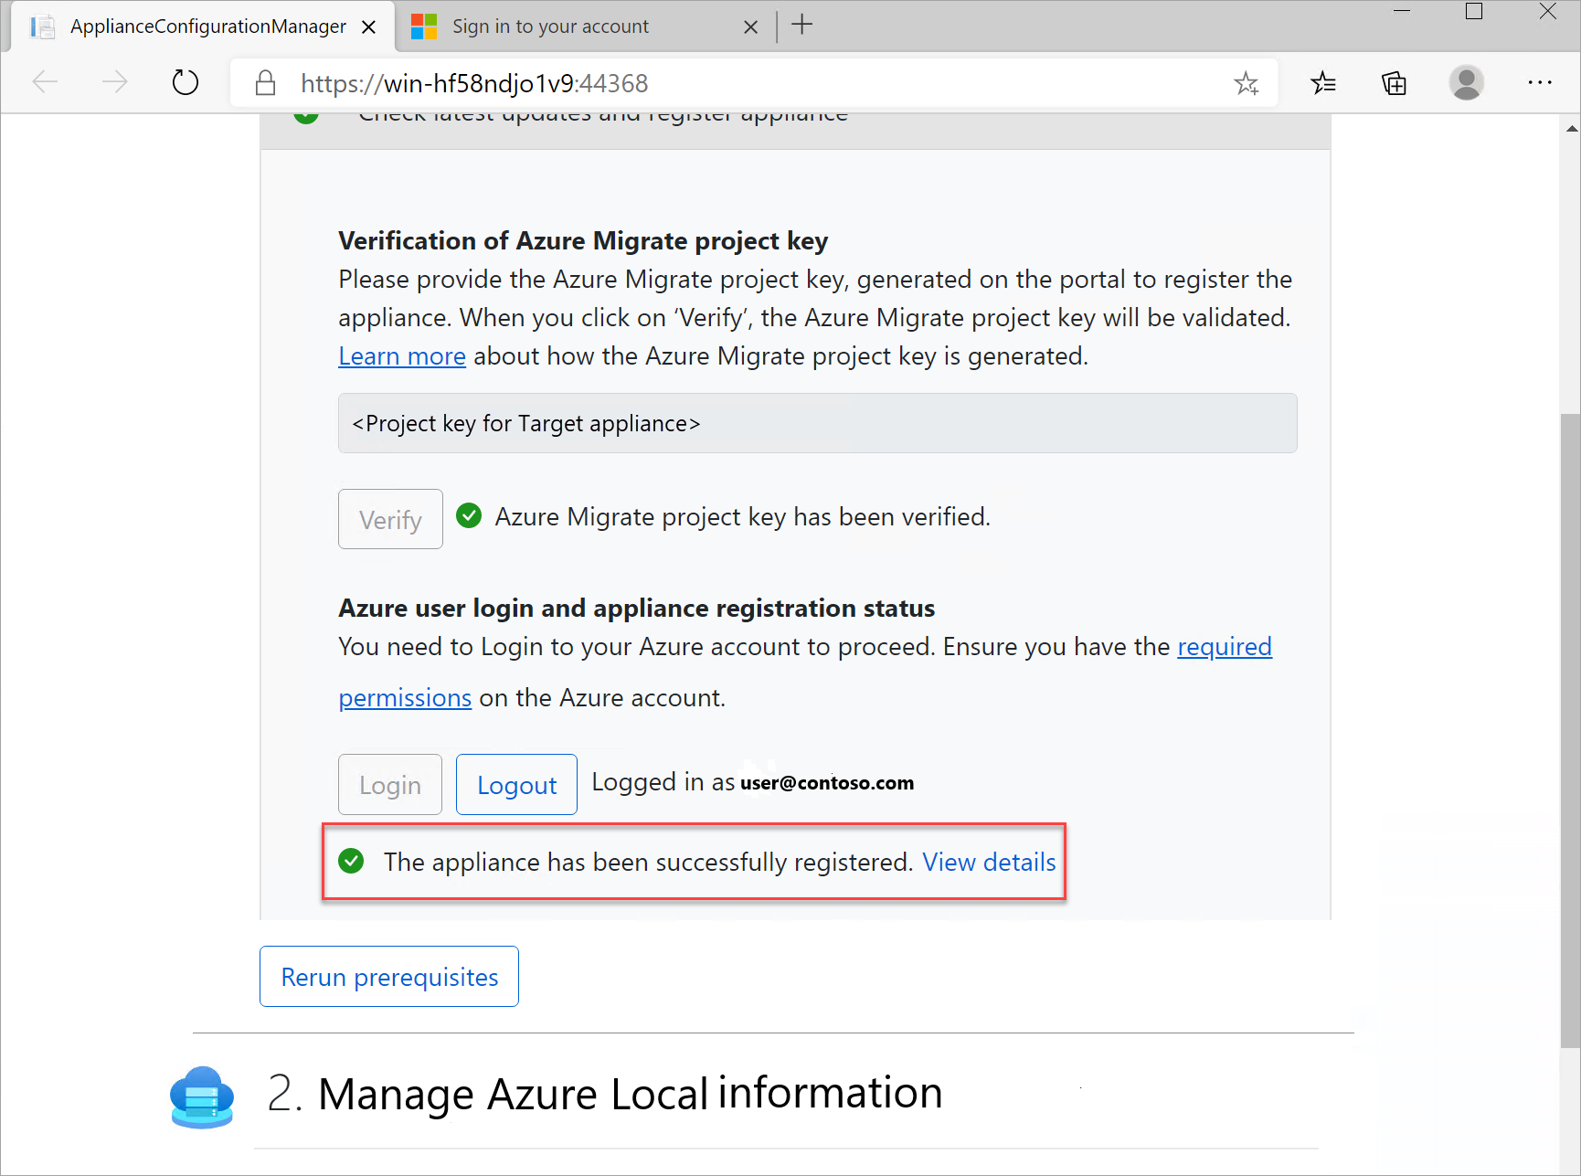Click the lock icon in the address bar
1581x1176 pixels.
265,82
